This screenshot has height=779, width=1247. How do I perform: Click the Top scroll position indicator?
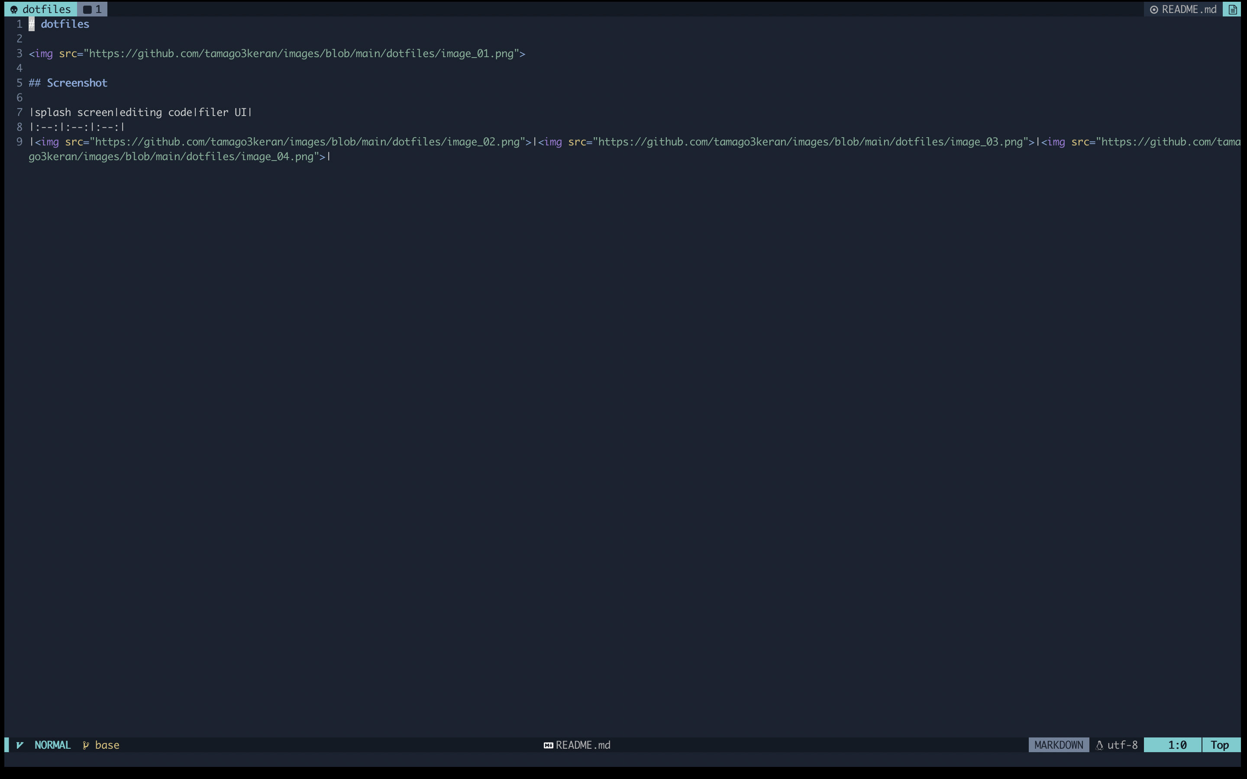coord(1219,745)
